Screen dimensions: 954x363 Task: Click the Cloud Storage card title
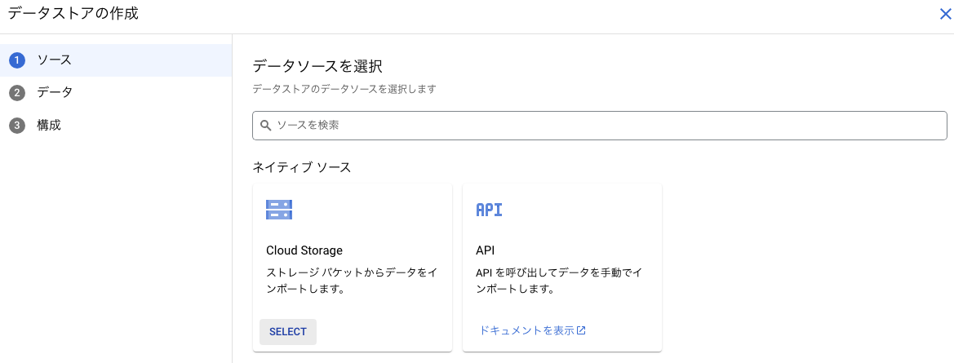point(304,250)
